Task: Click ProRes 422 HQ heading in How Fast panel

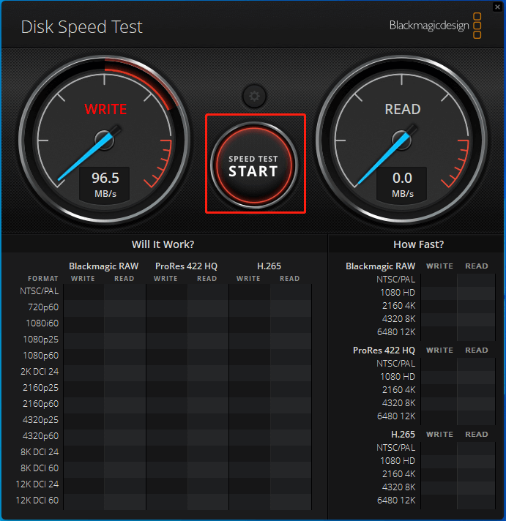Action: [x=384, y=351]
